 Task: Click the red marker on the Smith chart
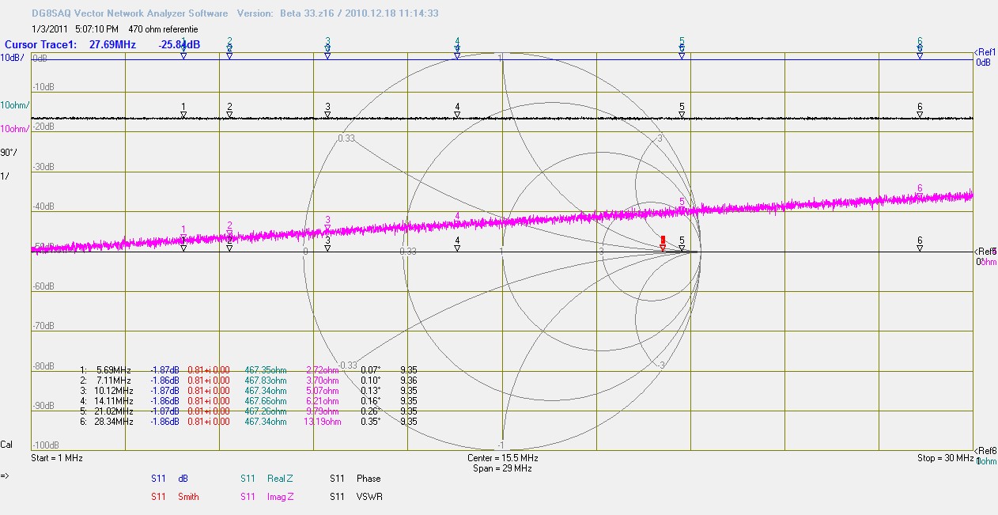tap(663, 242)
